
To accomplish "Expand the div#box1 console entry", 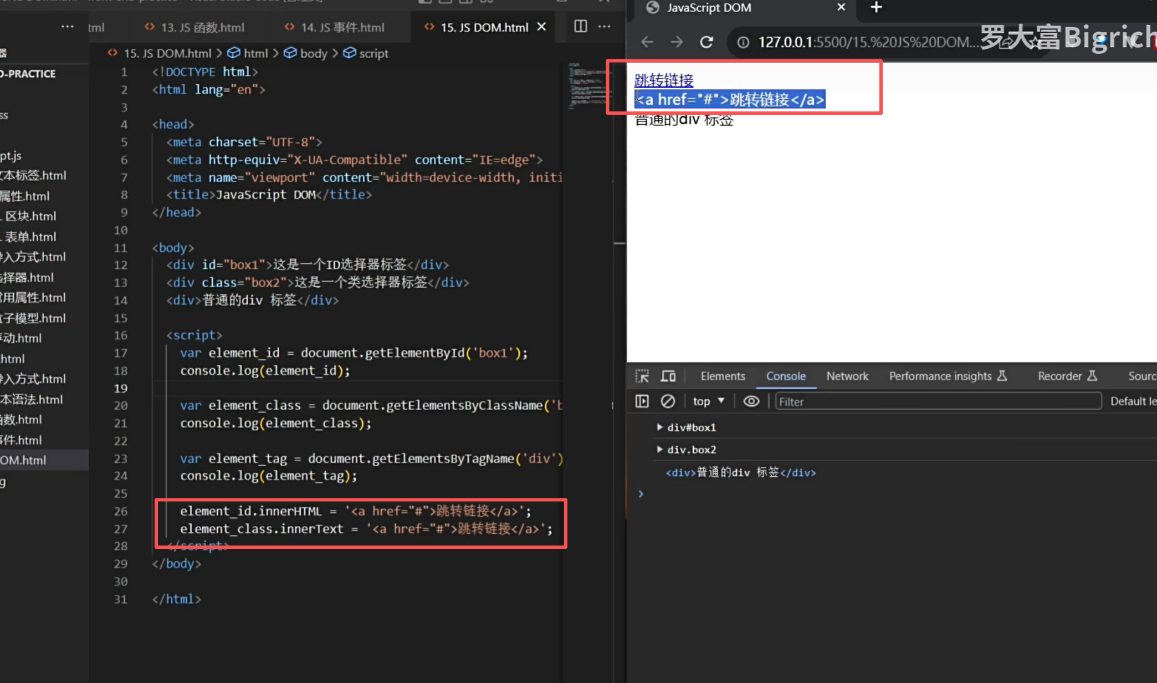I will [x=659, y=427].
